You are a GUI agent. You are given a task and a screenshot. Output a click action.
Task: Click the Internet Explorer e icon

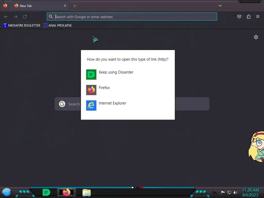[91, 105]
